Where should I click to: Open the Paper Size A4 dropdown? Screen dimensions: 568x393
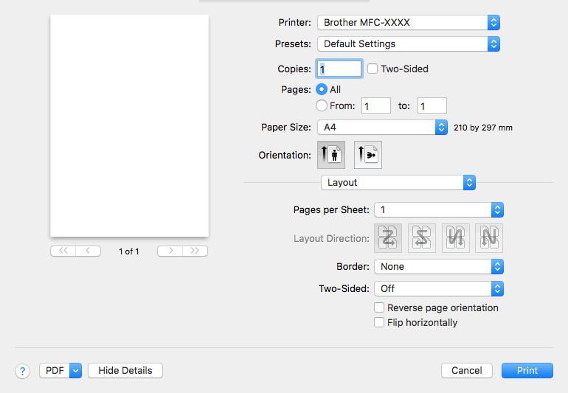(x=383, y=127)
